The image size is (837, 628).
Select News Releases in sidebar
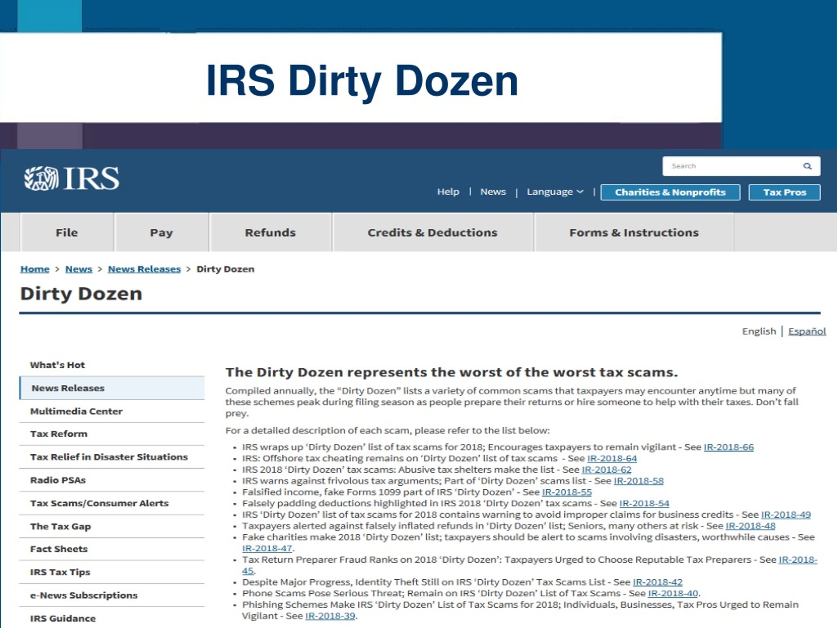112,388
